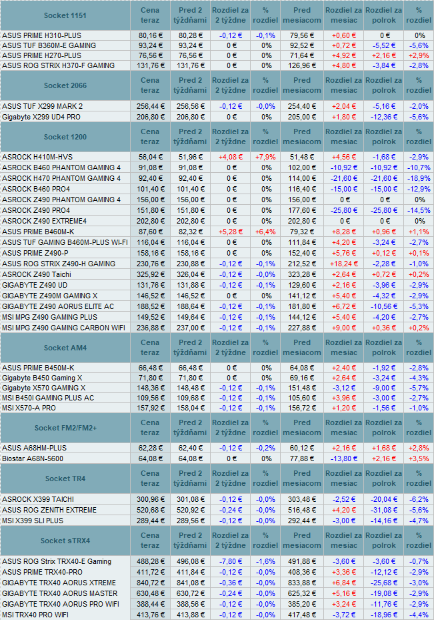This screenshot has width=434, height=620.
Task: Select ASROCK Z490 Taichi product name
Action: click(x=37, y=274)
